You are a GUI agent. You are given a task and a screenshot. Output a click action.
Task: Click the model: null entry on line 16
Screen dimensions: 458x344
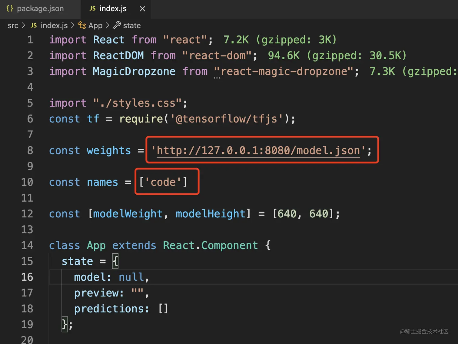[x=112, y=277]
